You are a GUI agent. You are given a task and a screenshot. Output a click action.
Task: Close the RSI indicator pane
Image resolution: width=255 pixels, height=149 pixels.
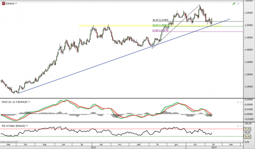coord(241,126)
